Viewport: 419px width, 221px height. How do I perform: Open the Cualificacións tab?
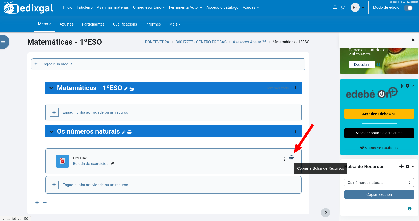(x=125, y=24)
